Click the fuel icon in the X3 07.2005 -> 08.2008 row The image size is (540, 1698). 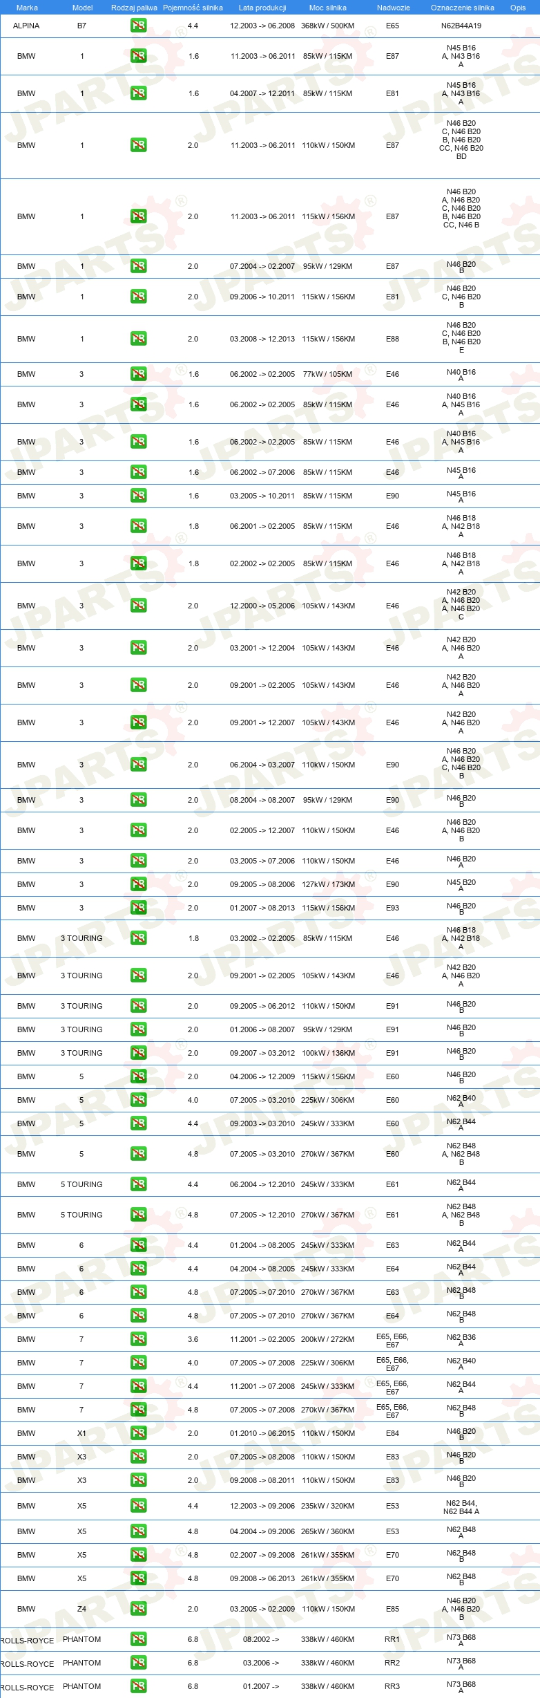[138, 1457]
